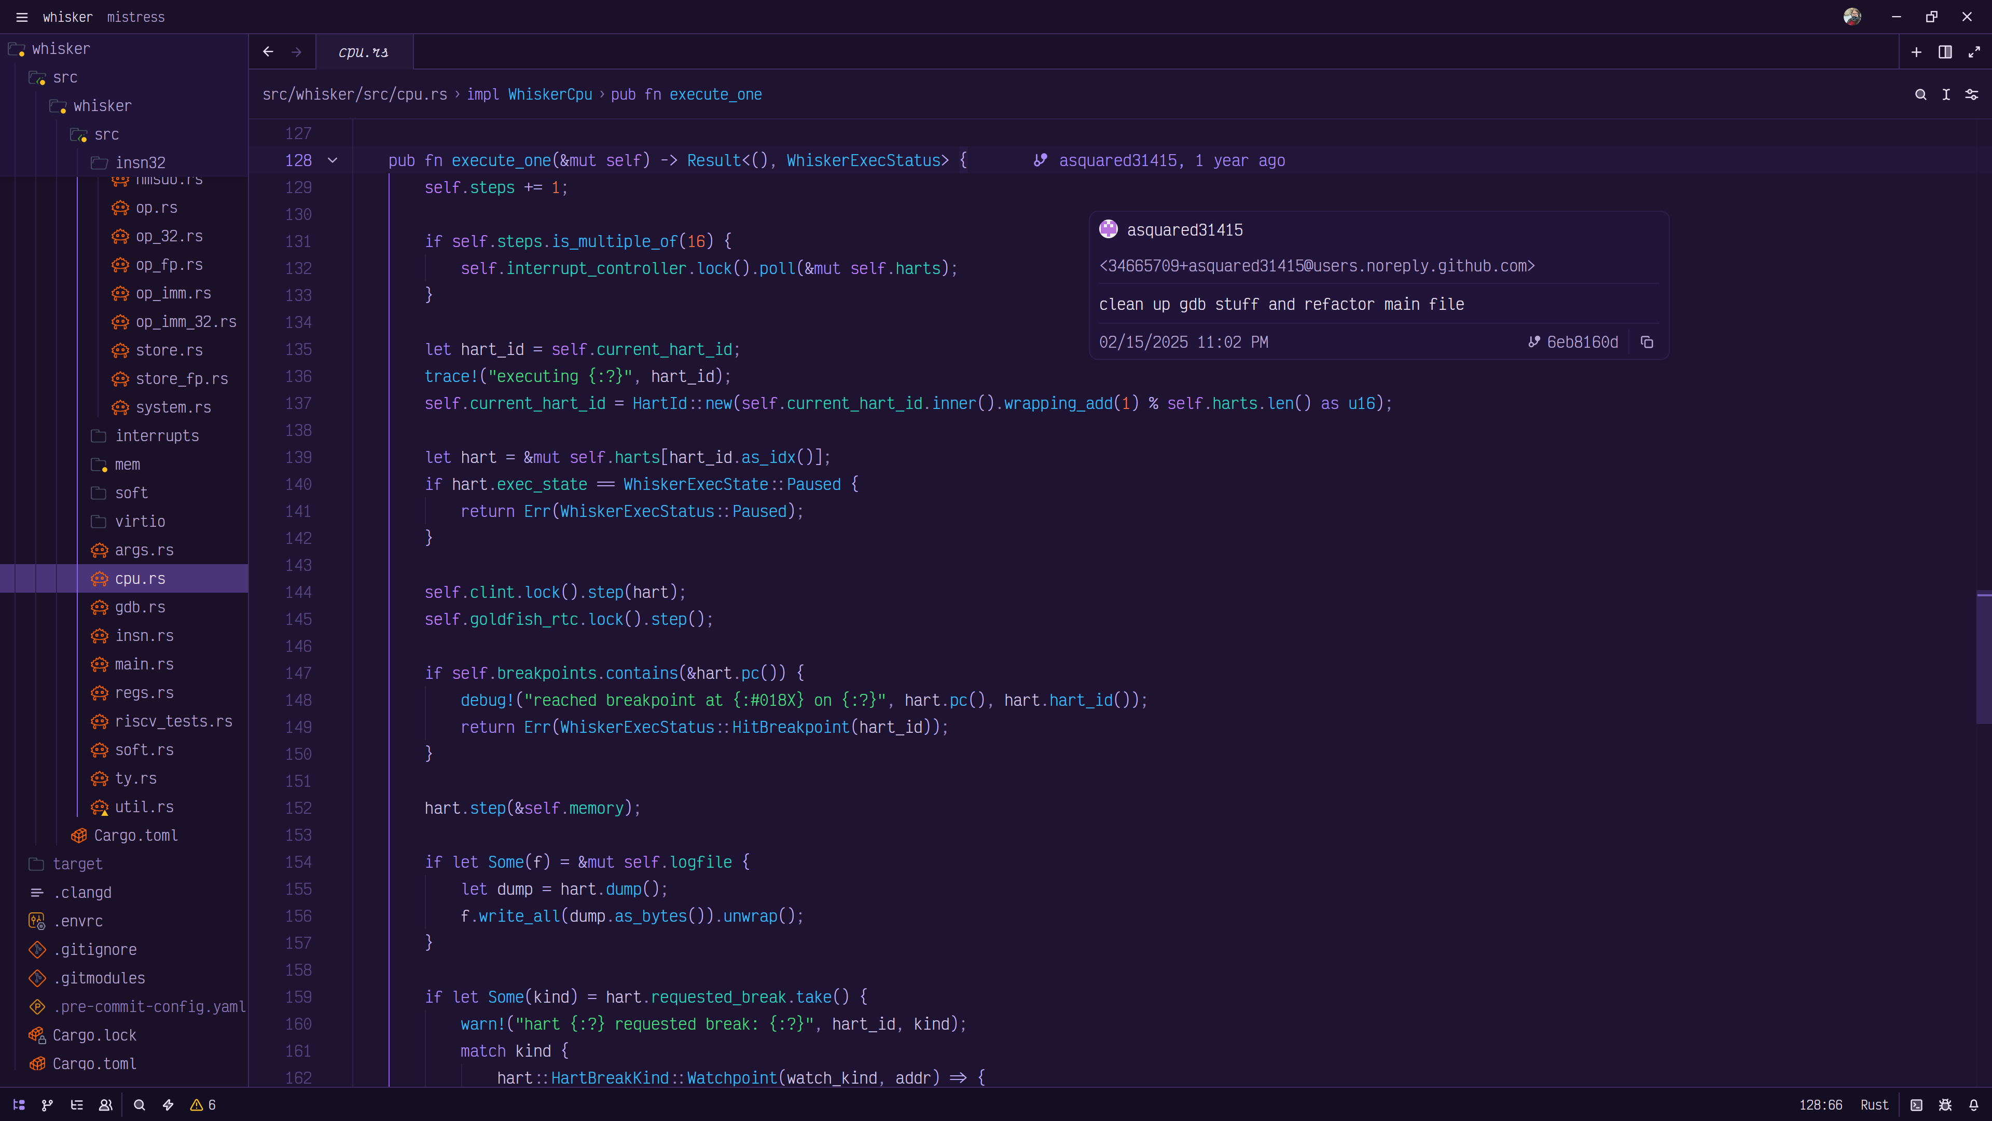The height and width of the screenshot is (1121, 1992).
Task: Open project search from status bar
Action: [x=139, y=1105]
